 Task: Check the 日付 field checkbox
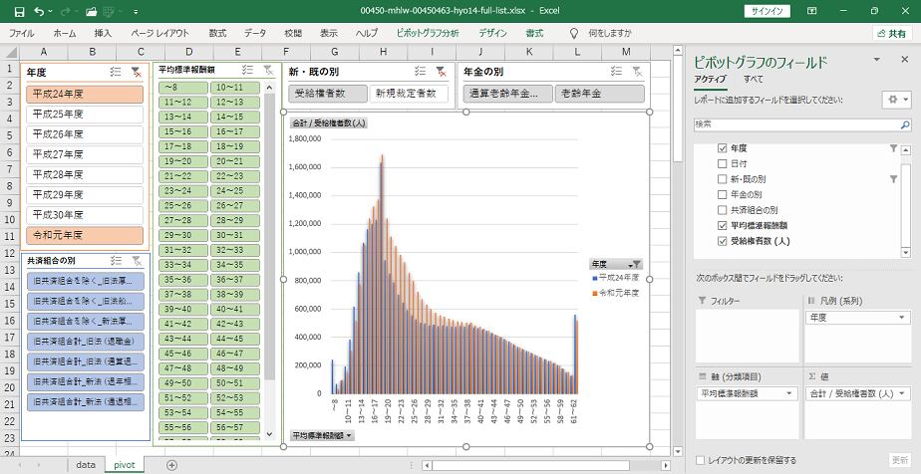[723, 163]
